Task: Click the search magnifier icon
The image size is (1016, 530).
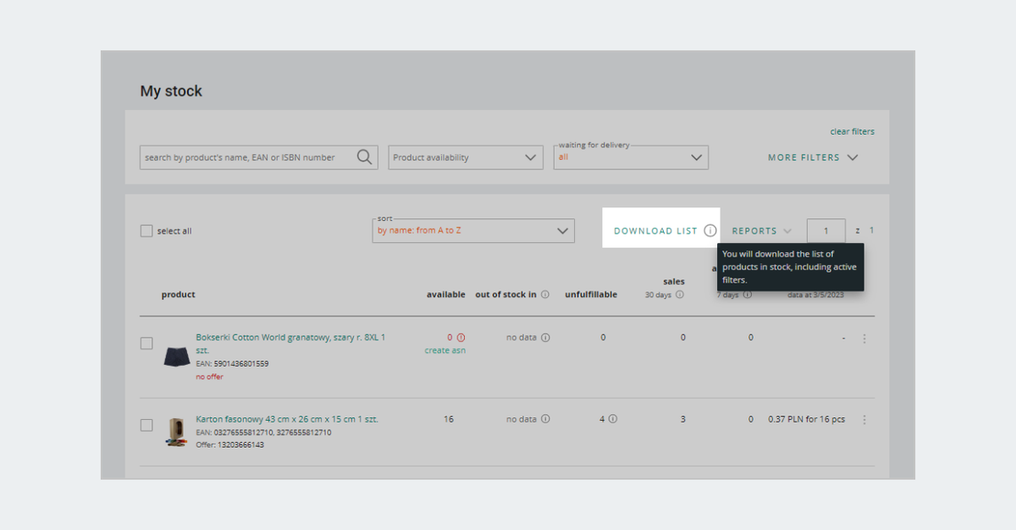Action: click(364, 157)
